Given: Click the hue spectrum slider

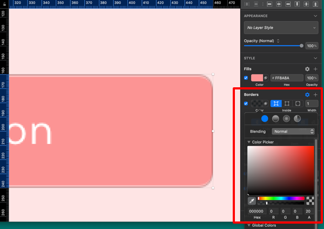Looking at the screenshot, I should (281, 198).
